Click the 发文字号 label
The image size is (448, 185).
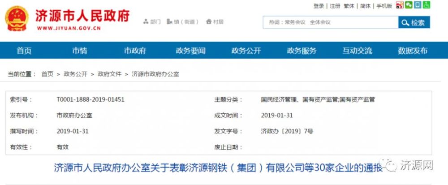point(228,131)
